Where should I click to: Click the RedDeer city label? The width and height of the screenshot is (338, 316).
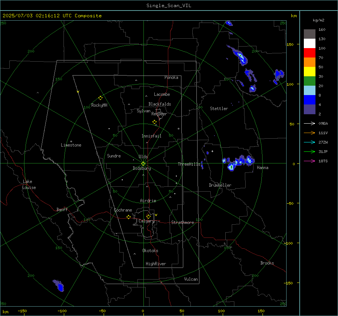click(x=159, y=114)
